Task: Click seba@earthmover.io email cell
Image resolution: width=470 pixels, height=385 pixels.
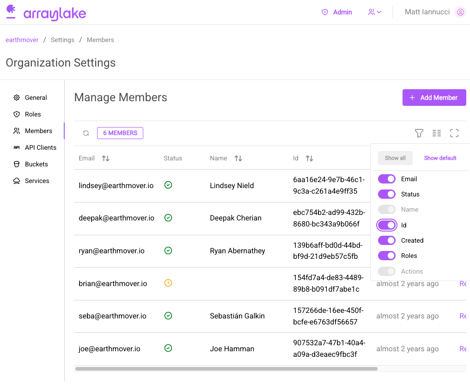Action: [x=112, y=316]
